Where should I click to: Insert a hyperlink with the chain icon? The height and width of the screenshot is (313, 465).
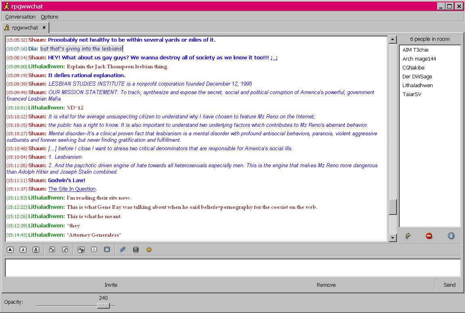click(123, 250)
